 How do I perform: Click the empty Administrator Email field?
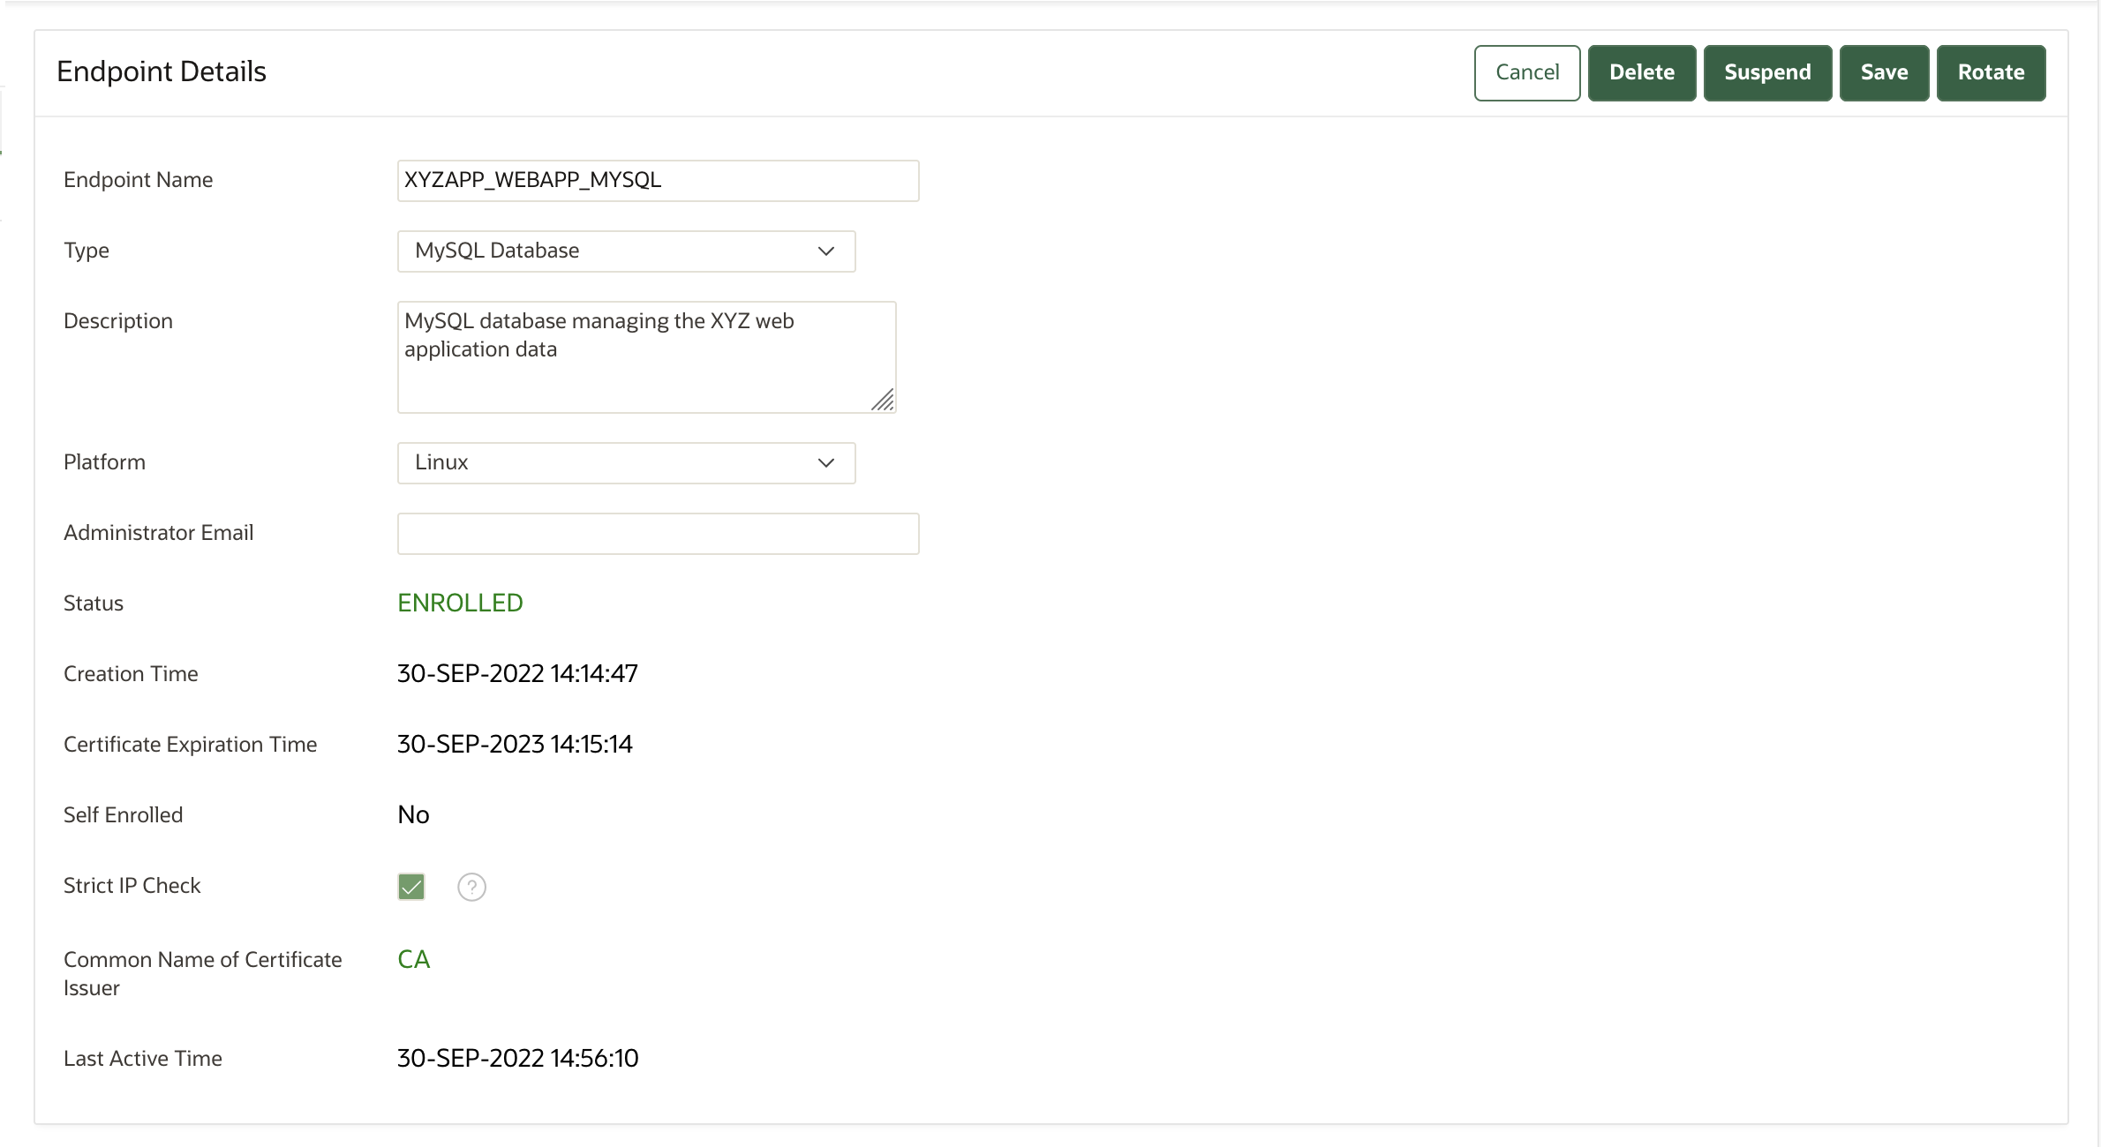click(658, 534)
